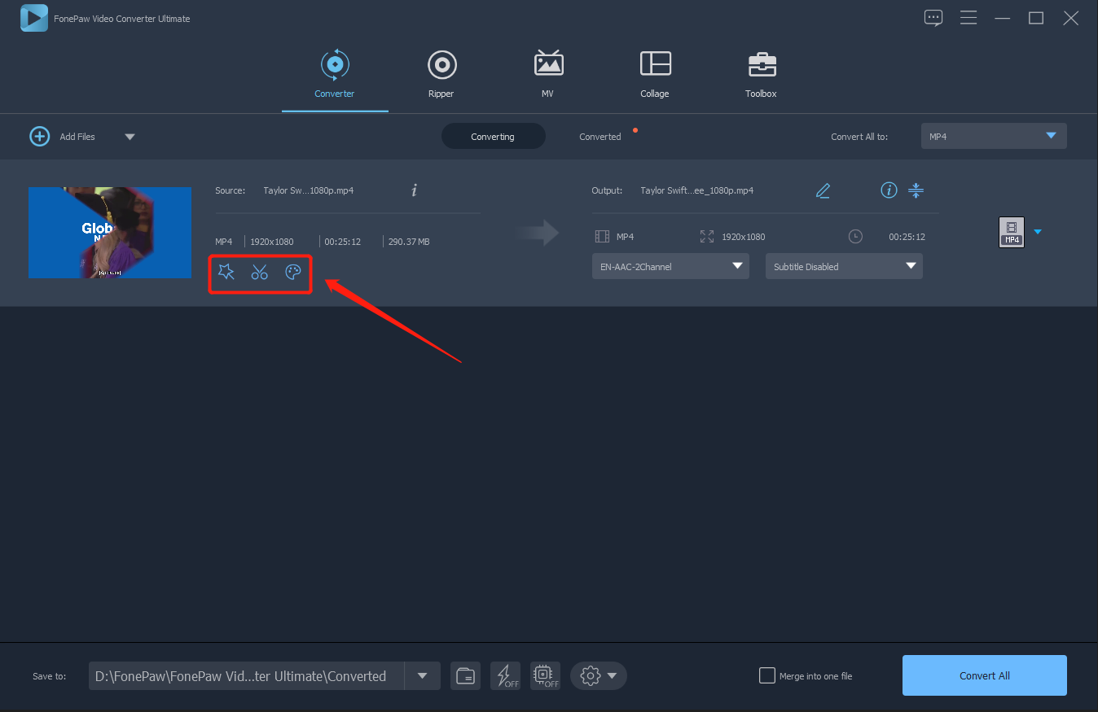The width and height of the screenshot is (1098, 712).
Task: Click the source 1920x1080 resolution
Action: (x=272, y=242)
